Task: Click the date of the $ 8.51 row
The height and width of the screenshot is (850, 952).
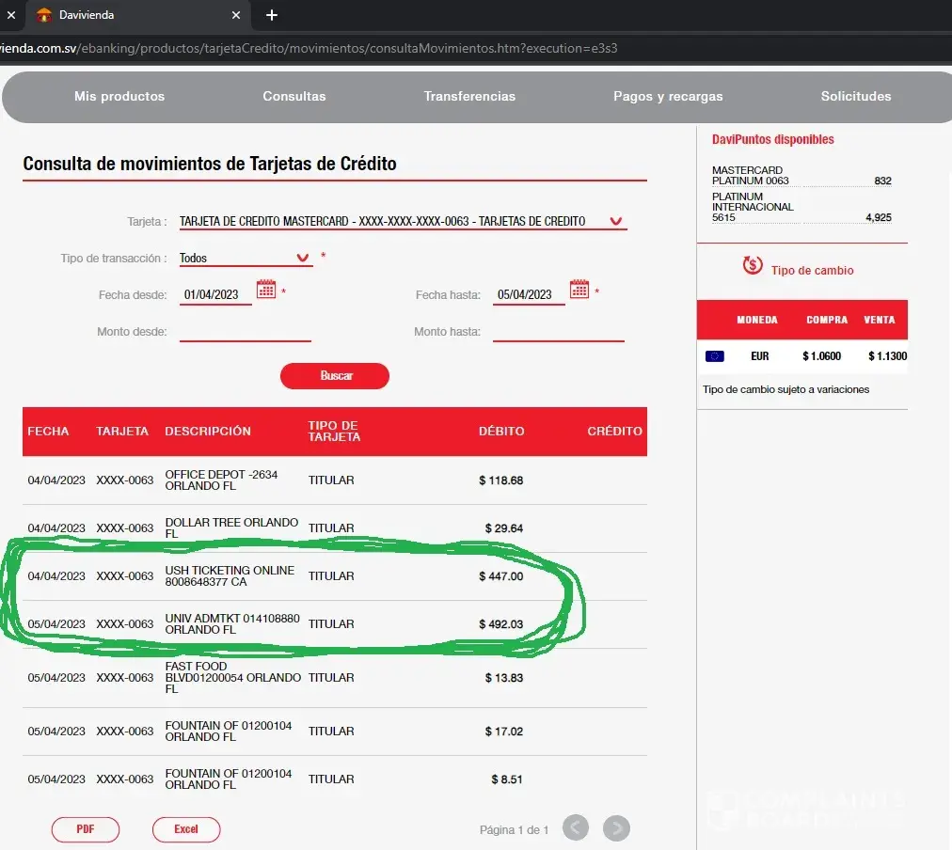Action: [x=56, y=779]
